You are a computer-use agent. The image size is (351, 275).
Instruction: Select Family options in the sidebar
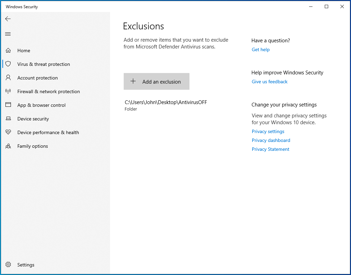coord(32,146)
